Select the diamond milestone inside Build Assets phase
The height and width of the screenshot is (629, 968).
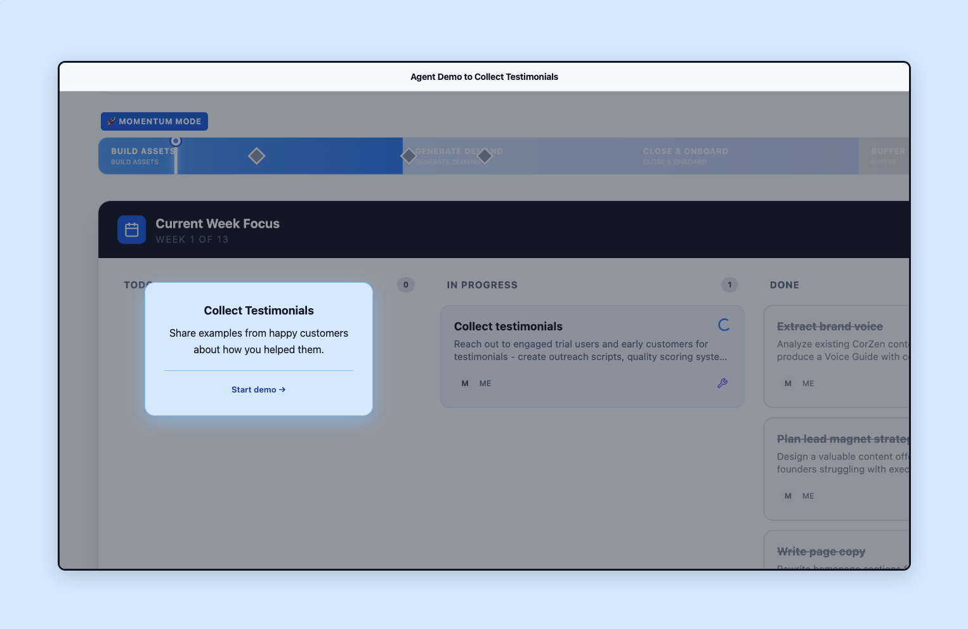click(256, 156)
